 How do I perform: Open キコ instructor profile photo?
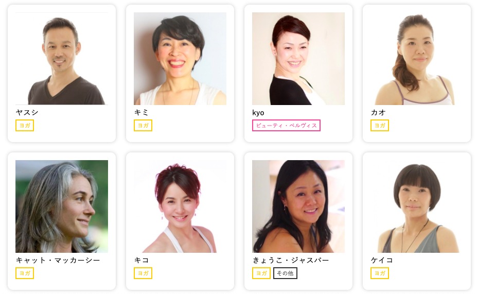180,206
